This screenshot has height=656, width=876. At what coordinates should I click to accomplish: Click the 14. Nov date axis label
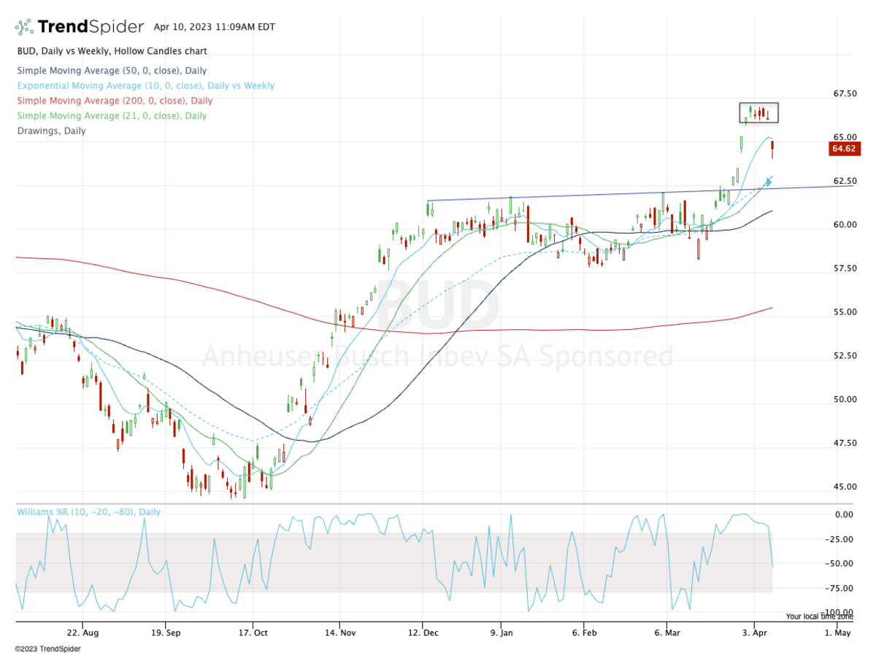338,633
